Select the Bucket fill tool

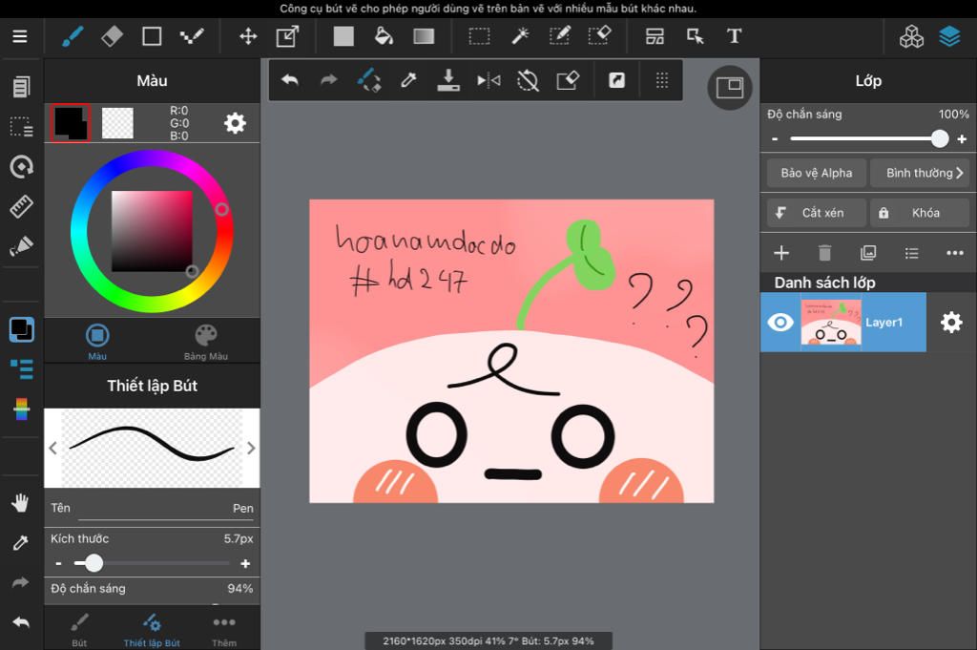[384, 36]
